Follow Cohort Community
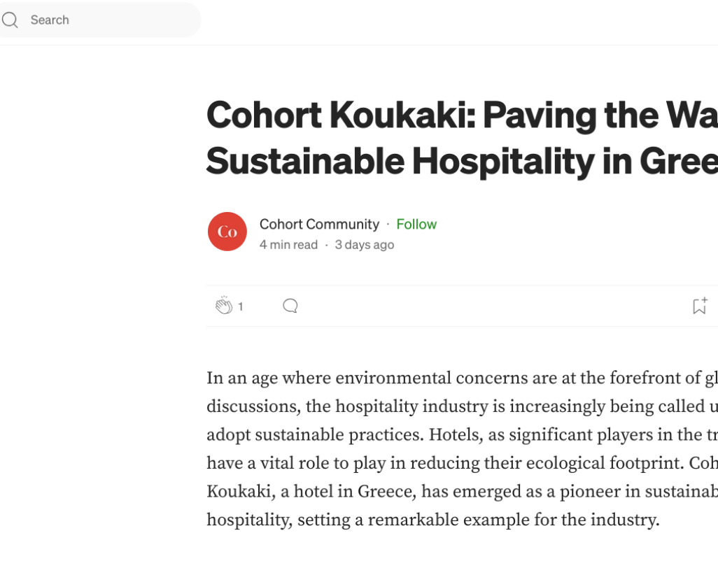This screenshot has width=718, height=575. pyautogui.click(x=416, y=224)
